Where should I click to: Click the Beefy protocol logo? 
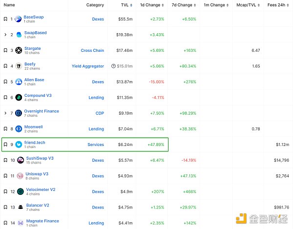(19, 66)
